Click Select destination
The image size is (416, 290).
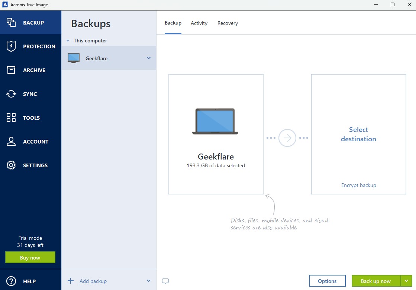358,134
